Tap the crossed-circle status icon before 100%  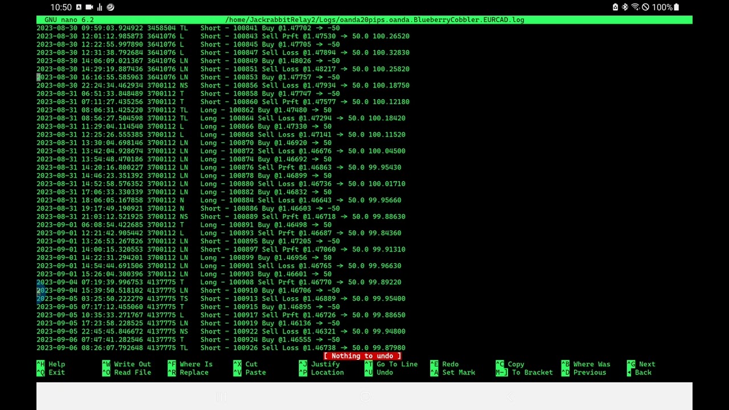pyautogui.click(x=645, y=7)
